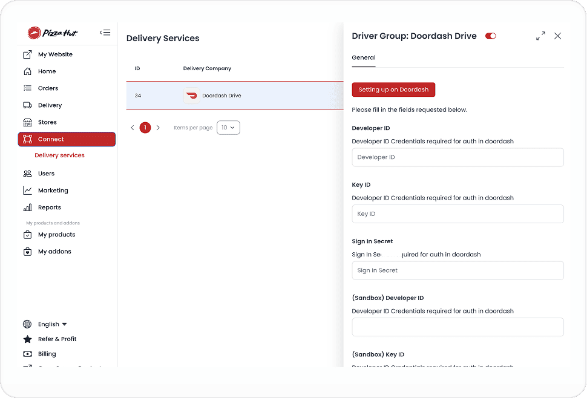Viewport: 587px width, 398px height.
Task: Select the Doordash Drive table row
Action: [235, 96]
